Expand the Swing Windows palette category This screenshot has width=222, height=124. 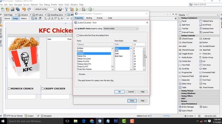(x=180, y=93)
